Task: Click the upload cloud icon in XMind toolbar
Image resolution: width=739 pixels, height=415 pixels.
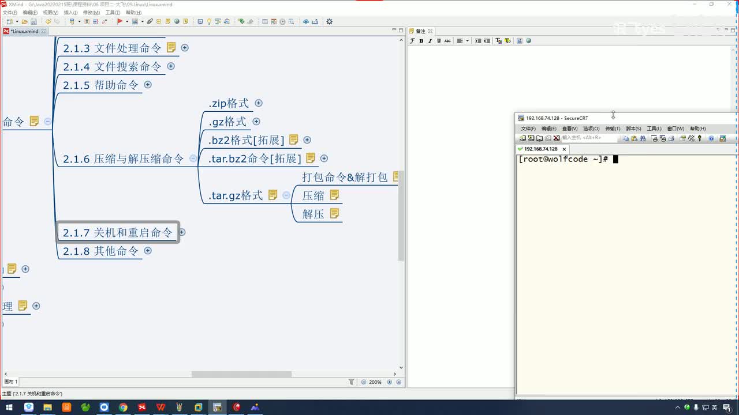Action: tap(306, 21)
